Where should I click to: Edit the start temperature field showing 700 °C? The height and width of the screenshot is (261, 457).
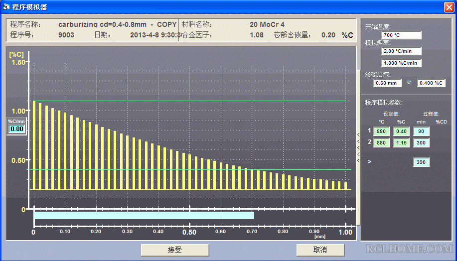click(401, 35)
